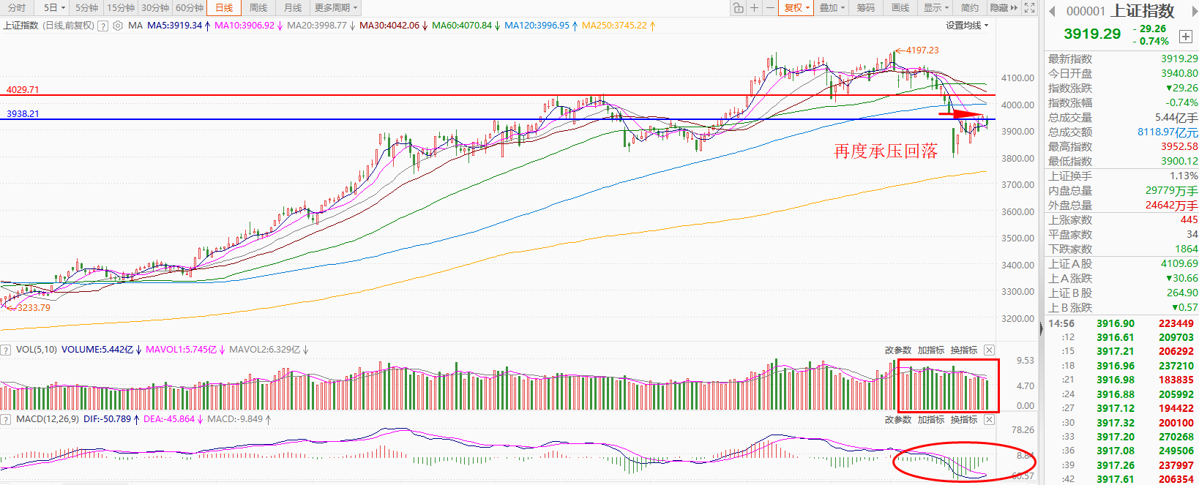Click 改参数 for the VOL indicator
The height and width of the screenshot is (485, 1199).
coord(897,350)
